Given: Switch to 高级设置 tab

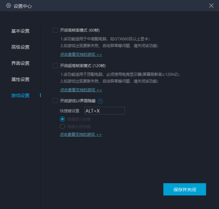Looking at the screenshot, I should coord(20,47).
